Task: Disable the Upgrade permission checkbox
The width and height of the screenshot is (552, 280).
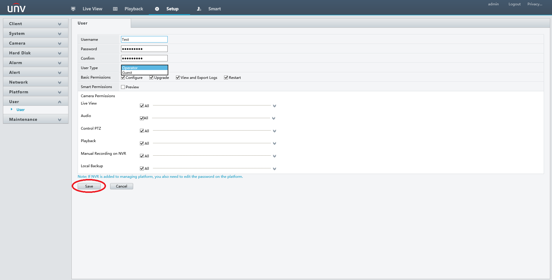Action: point(151,77)
